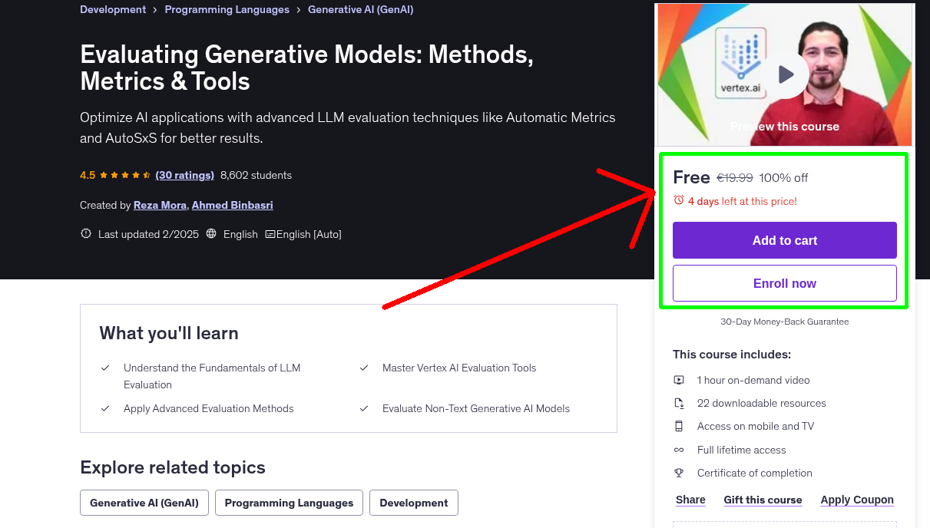Open the Generative AI (GenAI) breadcrumb link
This screenshot has width=930, height=528.
point(360,10)
